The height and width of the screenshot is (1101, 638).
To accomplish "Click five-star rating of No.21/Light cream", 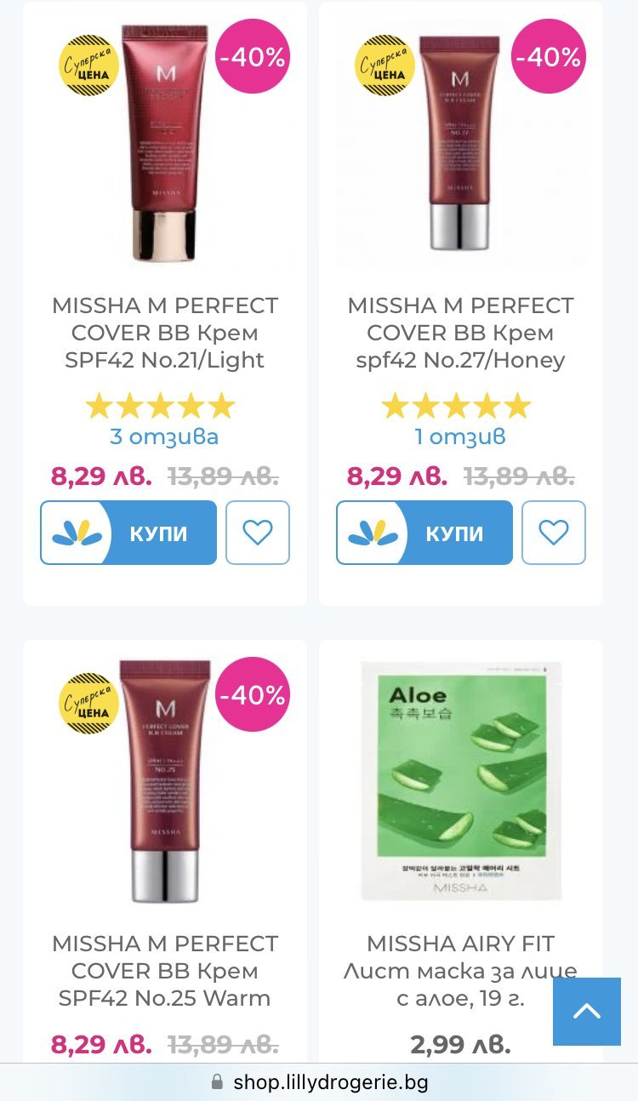I will tap(161, 406).
